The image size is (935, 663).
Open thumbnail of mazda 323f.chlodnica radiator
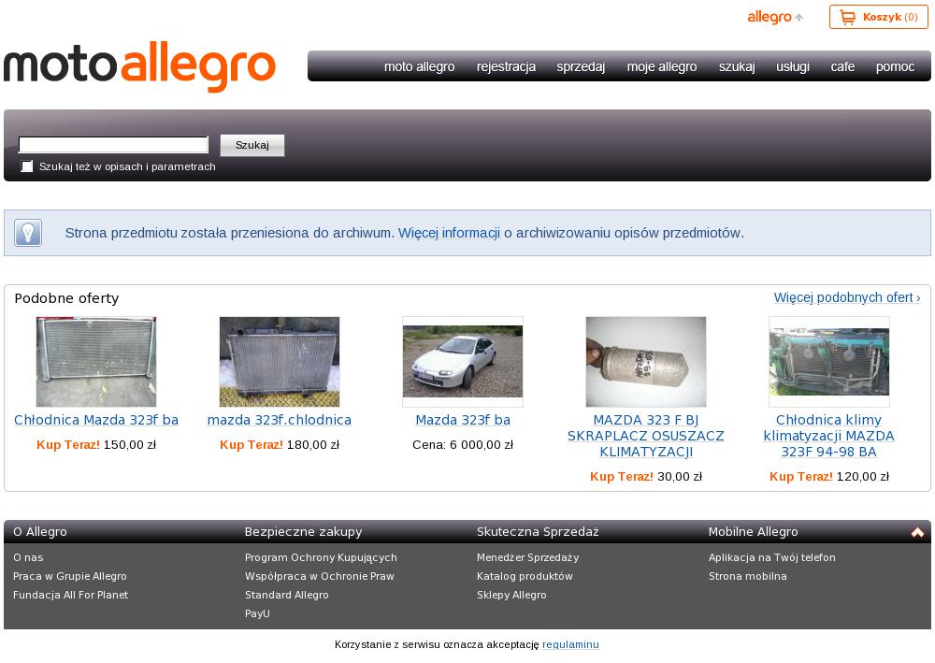tap(279, 361)
